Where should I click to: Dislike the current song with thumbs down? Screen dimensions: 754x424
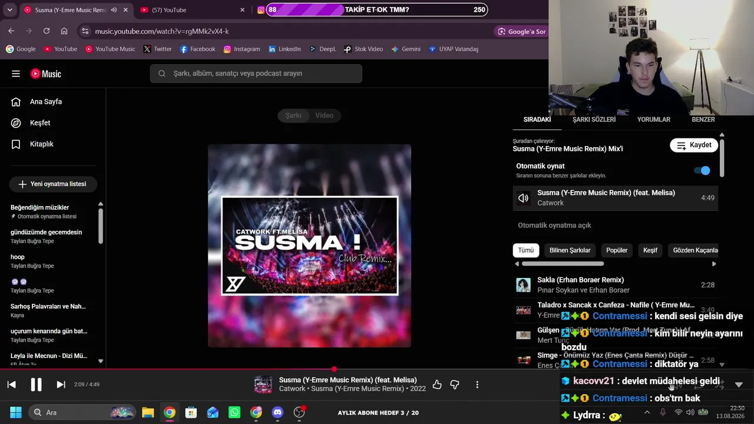pos(455,385)
